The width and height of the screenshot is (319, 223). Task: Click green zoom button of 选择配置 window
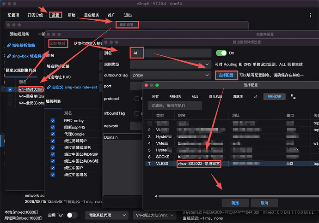[157, 85]
